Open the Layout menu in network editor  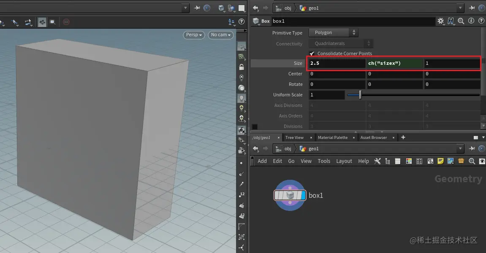coord(344,161)
